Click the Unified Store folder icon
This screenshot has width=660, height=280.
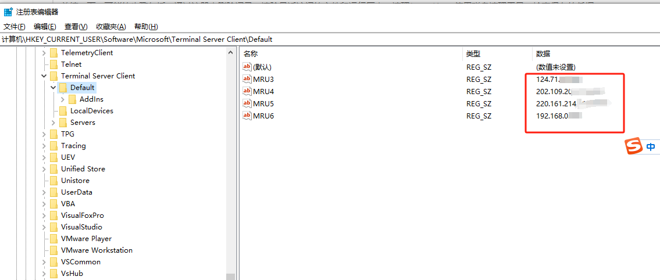(x=53, y=169)
